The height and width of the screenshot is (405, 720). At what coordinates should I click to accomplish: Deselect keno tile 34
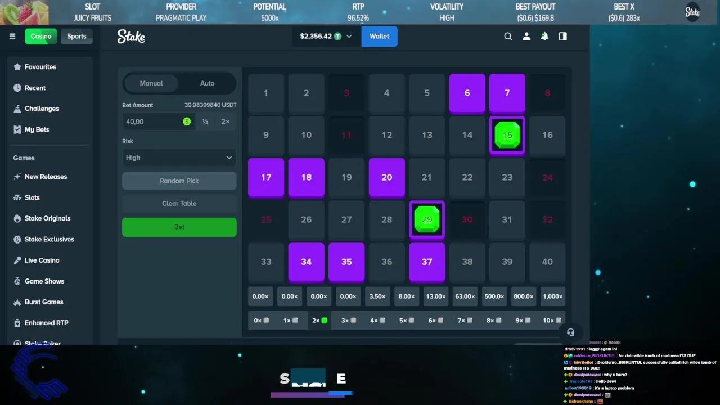307,262
